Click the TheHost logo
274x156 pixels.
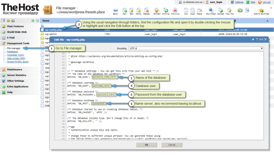coord(20,9)
